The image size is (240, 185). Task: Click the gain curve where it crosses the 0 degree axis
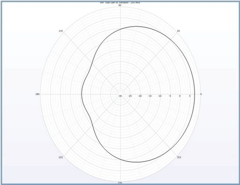pos(195,94)
